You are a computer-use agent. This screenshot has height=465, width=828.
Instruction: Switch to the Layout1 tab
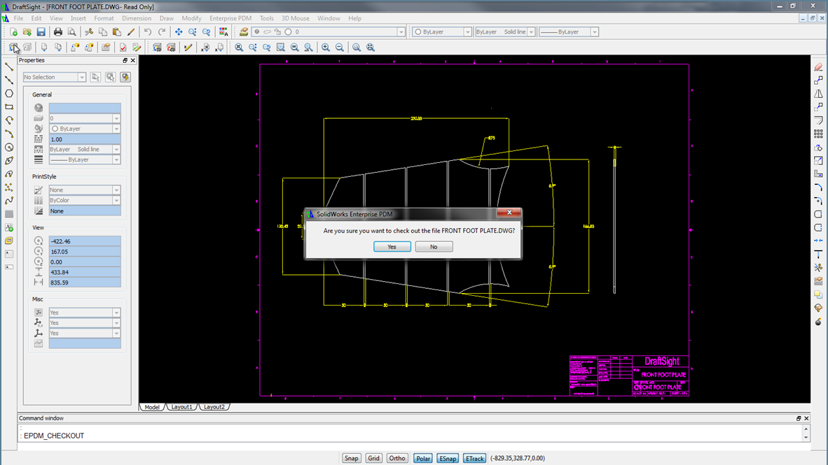[181, 407]
